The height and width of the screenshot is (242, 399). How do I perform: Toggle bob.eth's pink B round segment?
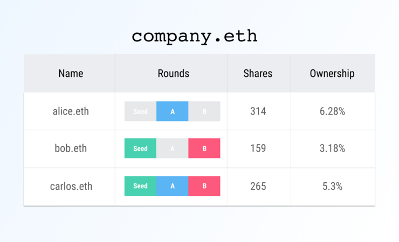pos(204,148)
